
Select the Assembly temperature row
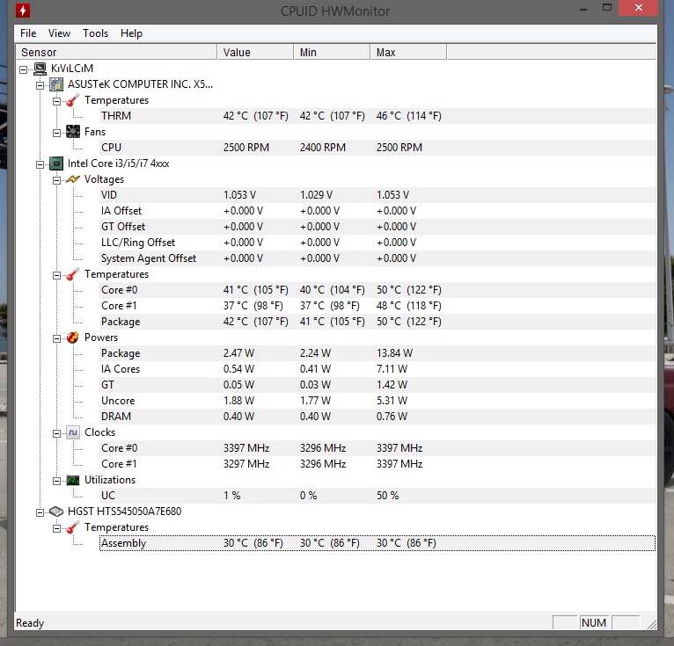point(377,543)
